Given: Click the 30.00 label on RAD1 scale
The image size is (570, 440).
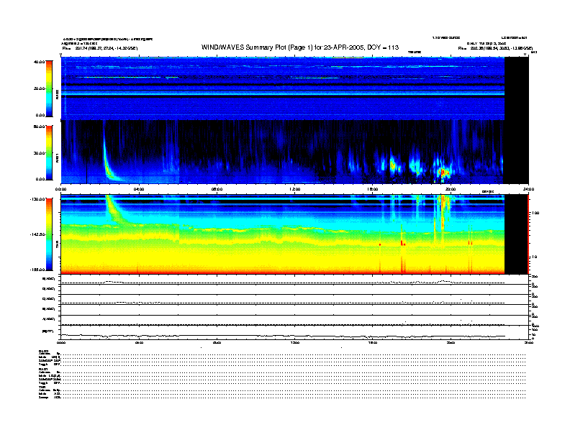Looking at the screenshot, I should coord(39,153).
